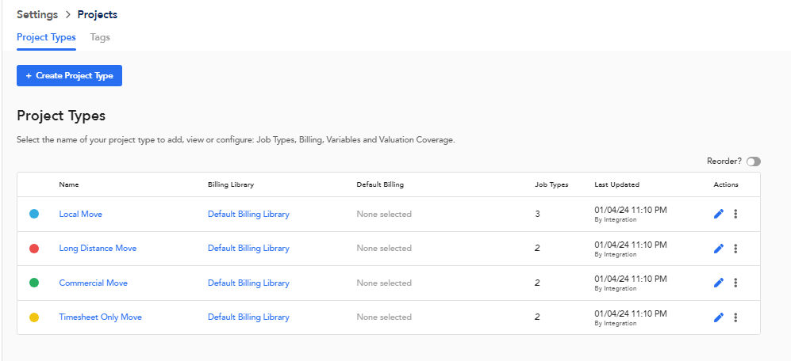This screenshot has width=791, height=361.
Task: Open Default Billing Library for Commercial Move
Action: pyautogui.click(x=248, y=283)
